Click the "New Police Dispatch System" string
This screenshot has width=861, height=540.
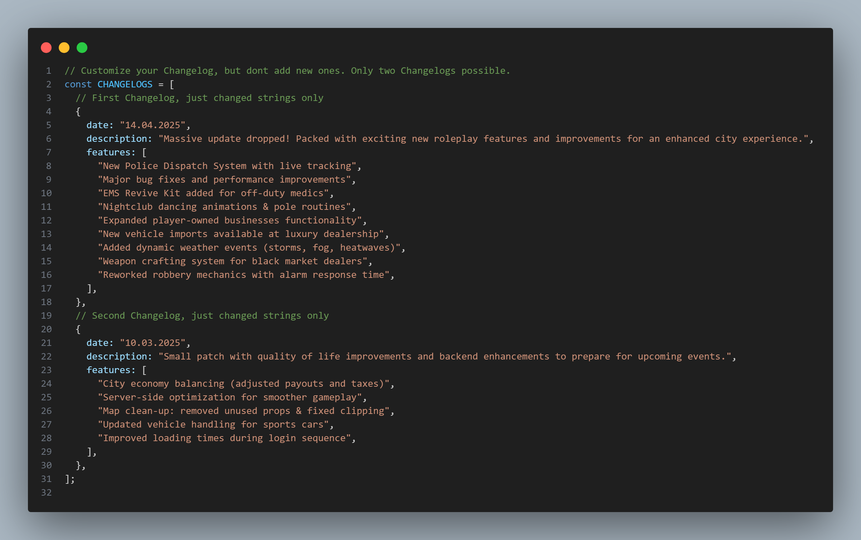tap(227, 166)
